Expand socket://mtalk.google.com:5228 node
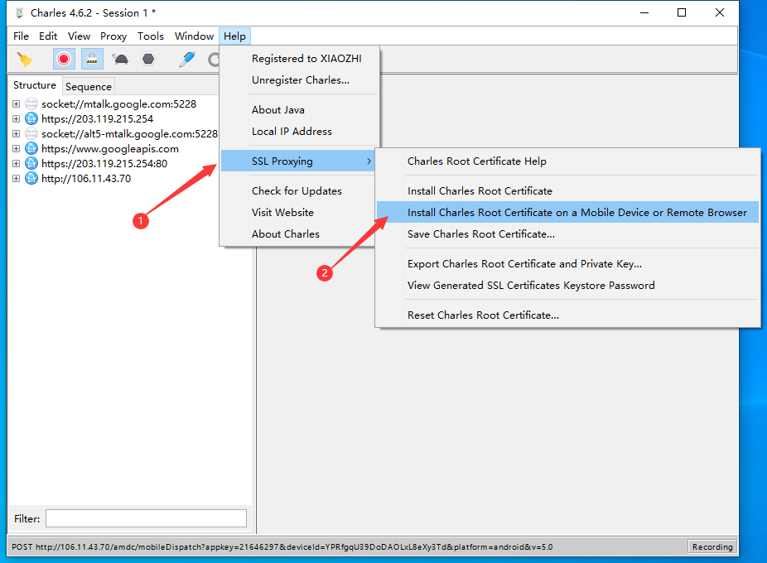 (x=16, y=103)
